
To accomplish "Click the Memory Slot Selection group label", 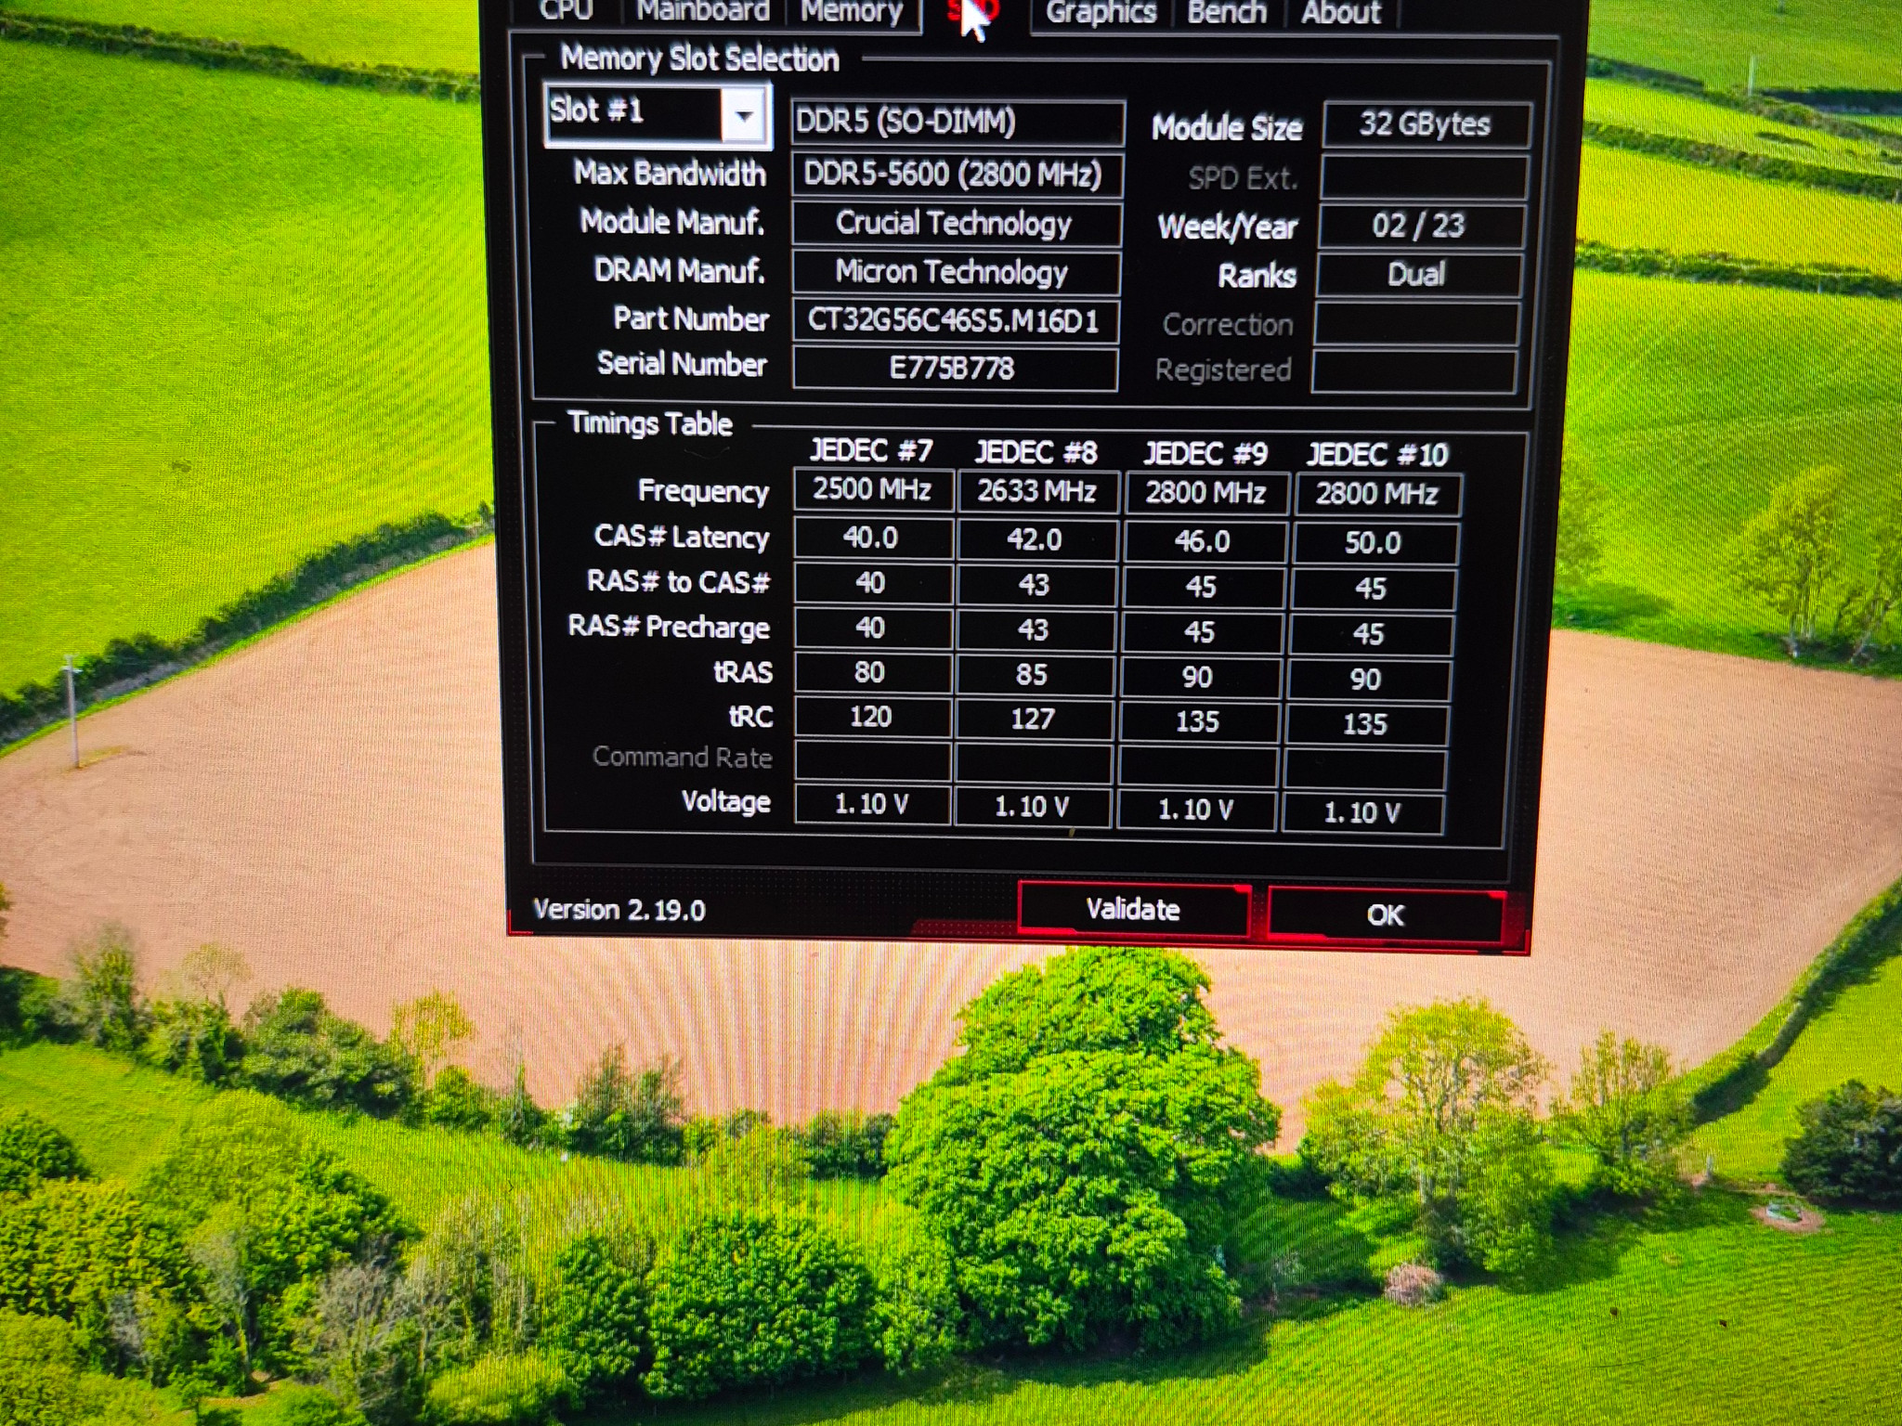I will pos(700,59).
